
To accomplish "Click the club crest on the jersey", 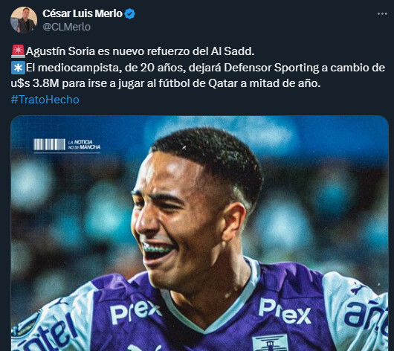I will click(x=270, y=343).
